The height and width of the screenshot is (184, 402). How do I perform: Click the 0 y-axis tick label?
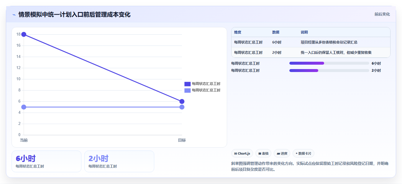[19, 135]
